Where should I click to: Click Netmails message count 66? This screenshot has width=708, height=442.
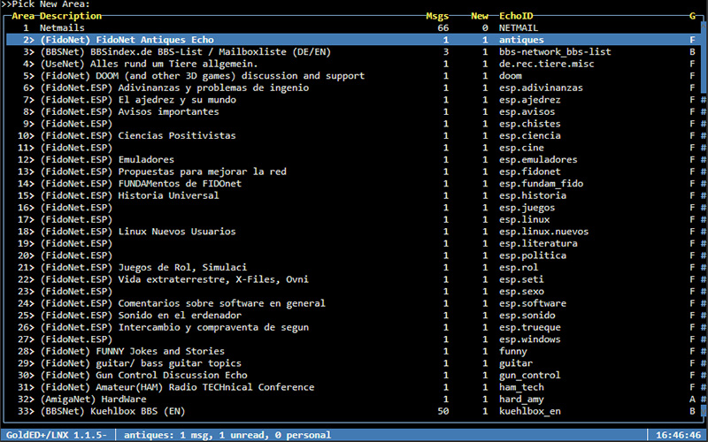[x=443, y=28]
